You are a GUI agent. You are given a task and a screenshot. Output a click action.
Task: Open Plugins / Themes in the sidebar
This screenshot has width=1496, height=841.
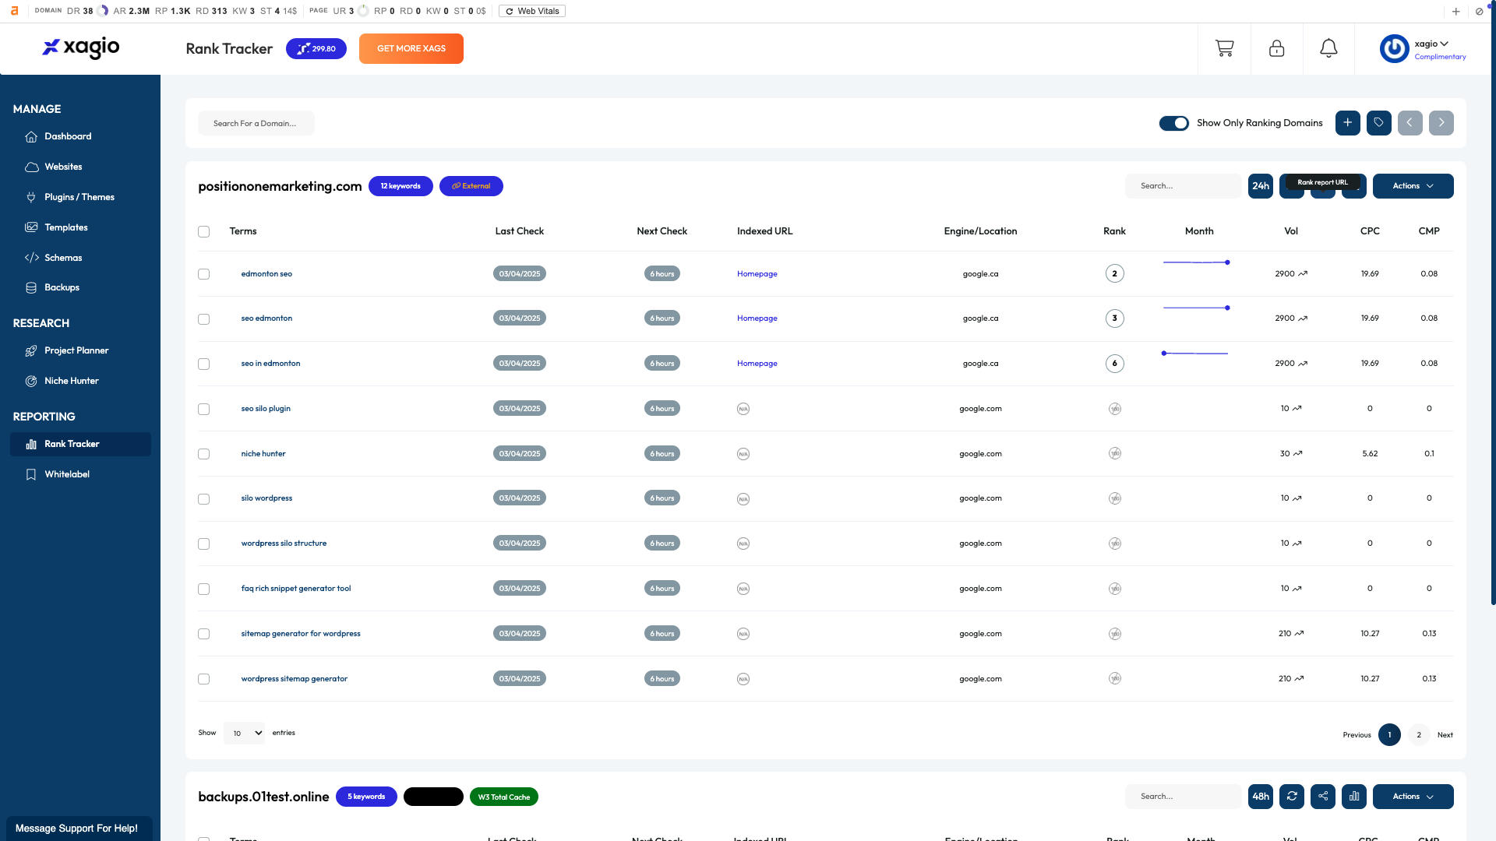(x=79, y=197)
